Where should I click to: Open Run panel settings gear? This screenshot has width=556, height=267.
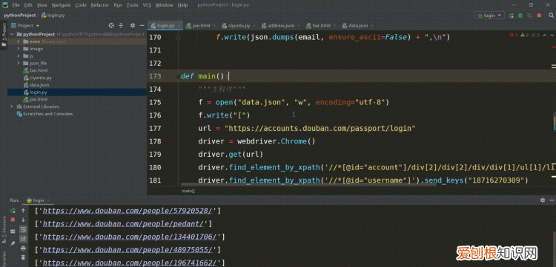click(542, 200)
